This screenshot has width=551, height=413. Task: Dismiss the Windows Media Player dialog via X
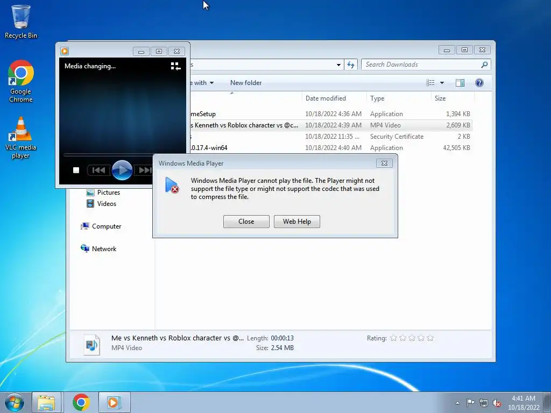[384, 163]
